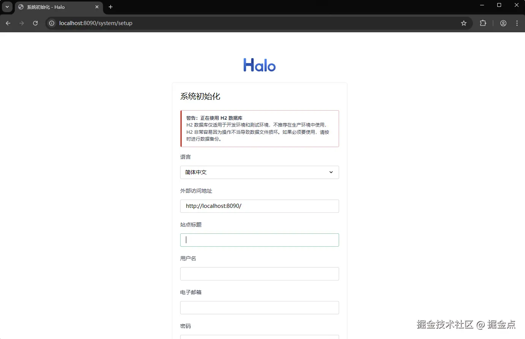
Task: Open the 语言 dropdown showing 简体中文
Action: click(260, 172)
